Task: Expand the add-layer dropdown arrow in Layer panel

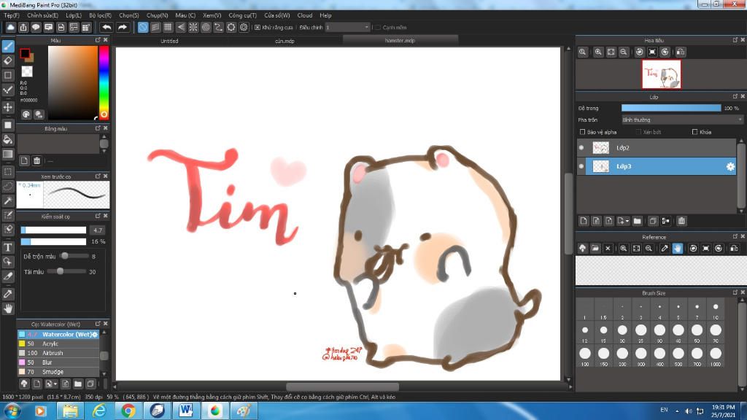Action: [x=627, y=221]
